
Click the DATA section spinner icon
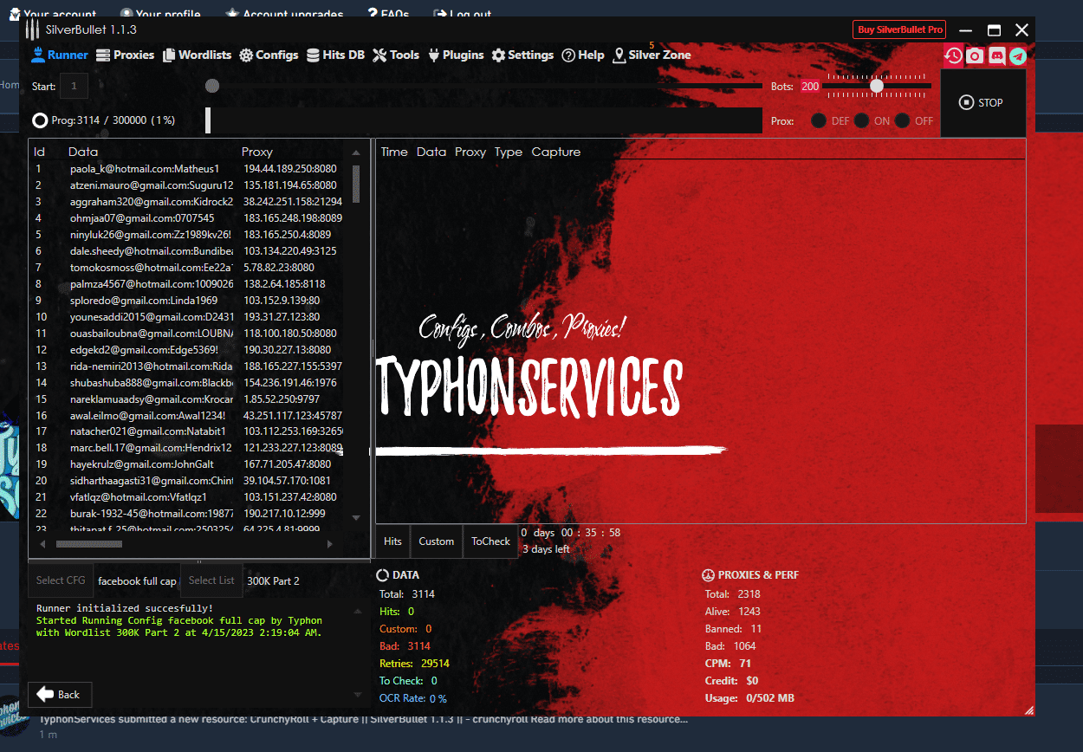[x=384, y=575]
